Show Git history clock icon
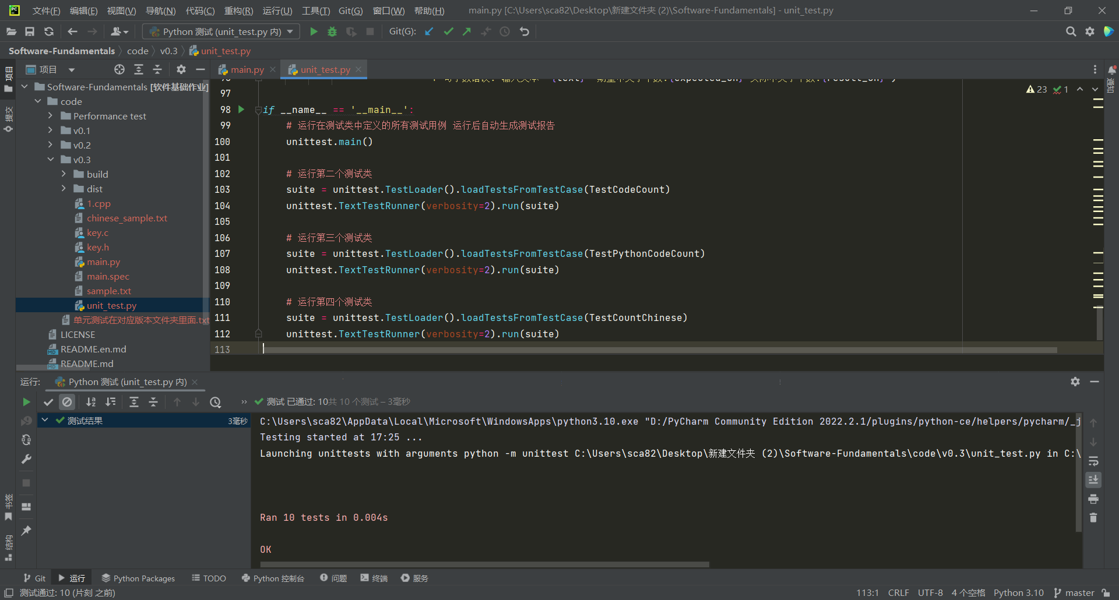This screenshot has width=1119, height=600. (505, 31)
